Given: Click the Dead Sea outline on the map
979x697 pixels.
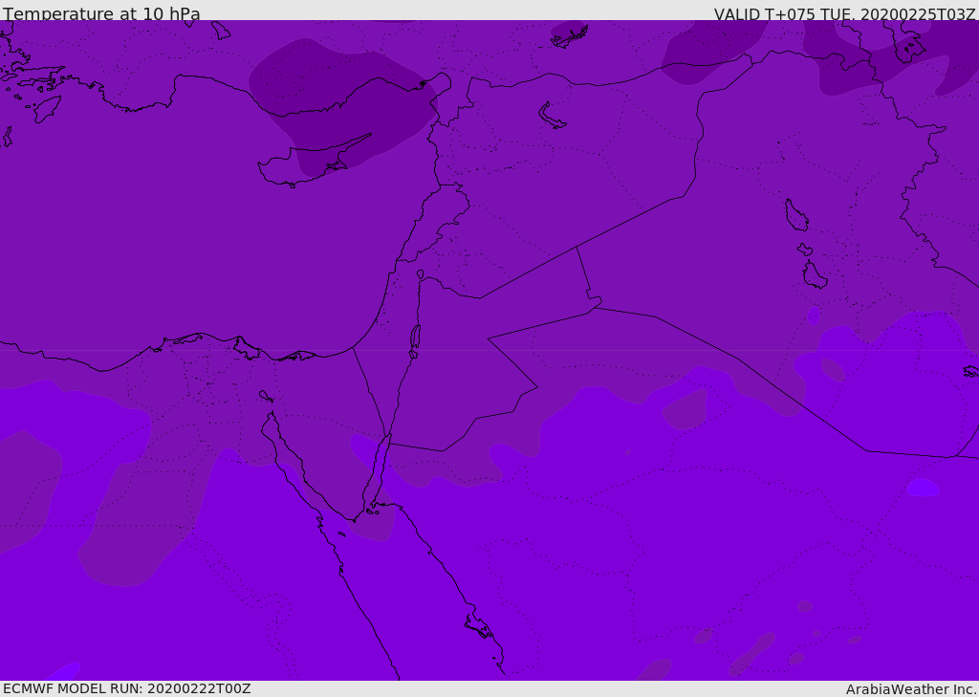Looking at the screenshot, I should [x=415, y=338].
